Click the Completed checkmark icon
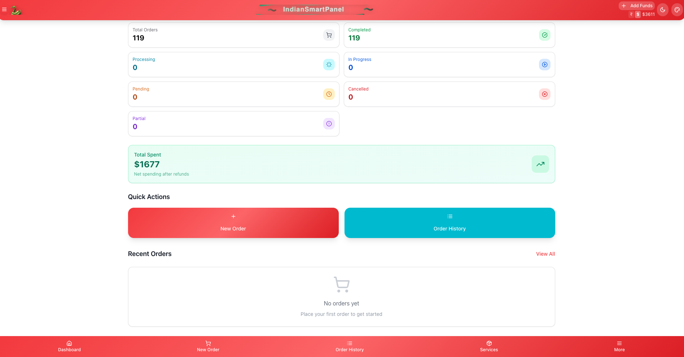The height and width of the screenshot is (357, 684). pos(544,35)
